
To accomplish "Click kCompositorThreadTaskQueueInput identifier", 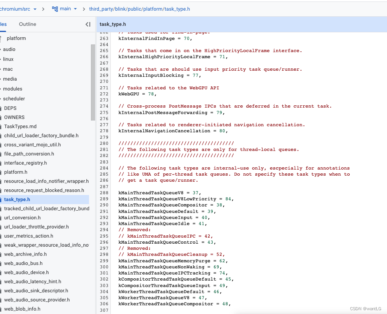I will coord(164,285).
